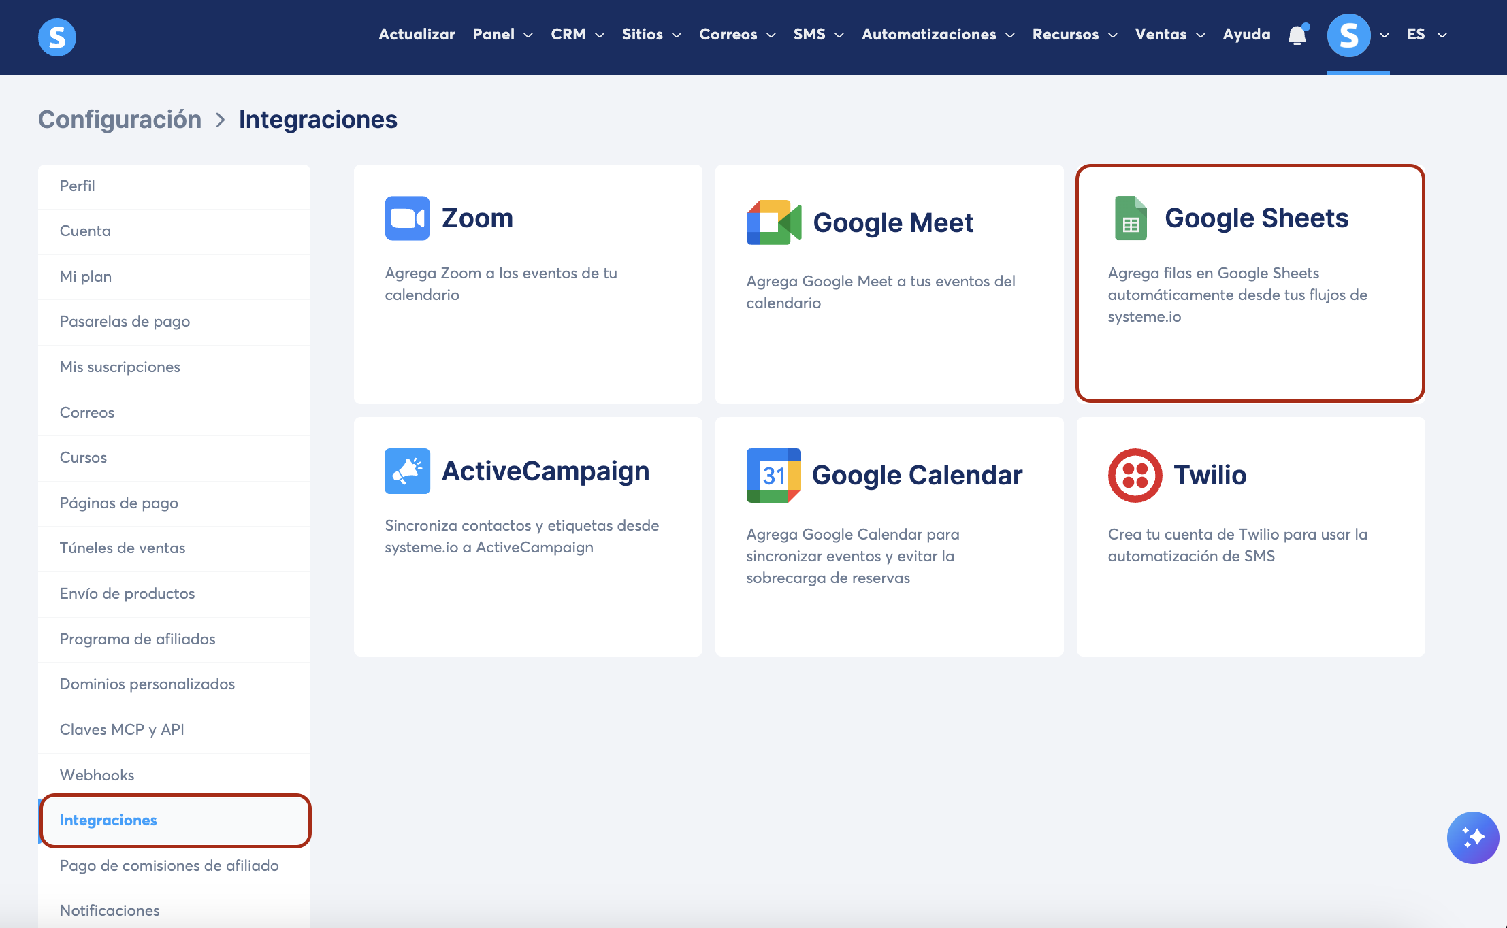The image size is (1507, 928).
Task: Open Mis suscripciones in sidebar
Action: coord(174,367)
